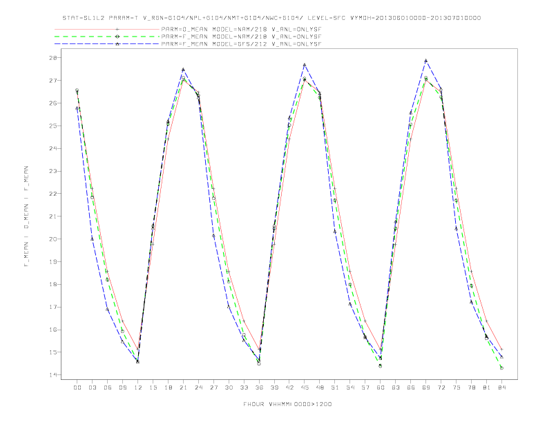Click x-axis tick label 66

tap(411, 388)
